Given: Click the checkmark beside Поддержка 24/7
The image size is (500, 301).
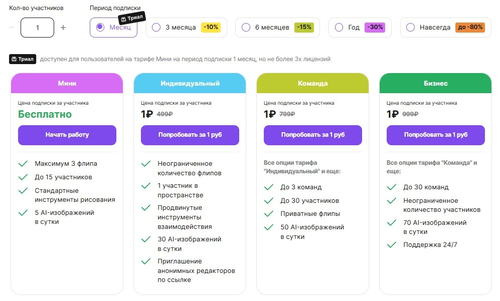Looking at the screenshot, I should coord(392,245).
